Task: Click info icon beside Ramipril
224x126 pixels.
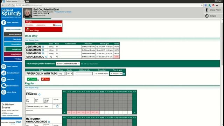Action: point(40,94)
